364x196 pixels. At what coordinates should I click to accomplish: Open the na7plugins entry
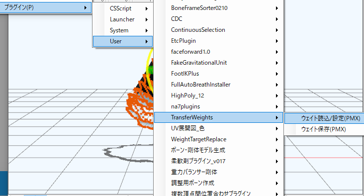218,106
